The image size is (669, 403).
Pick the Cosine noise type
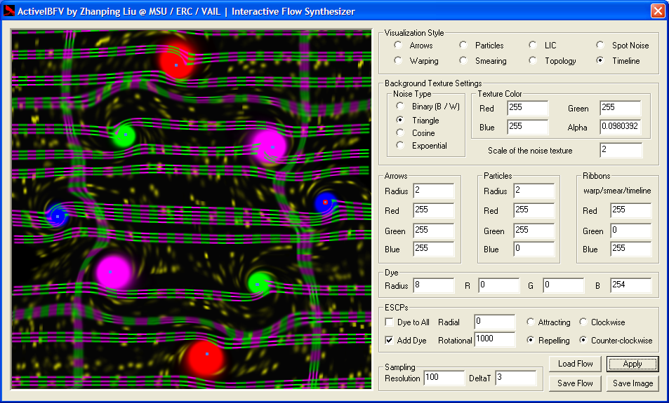(x=400, y=133)
